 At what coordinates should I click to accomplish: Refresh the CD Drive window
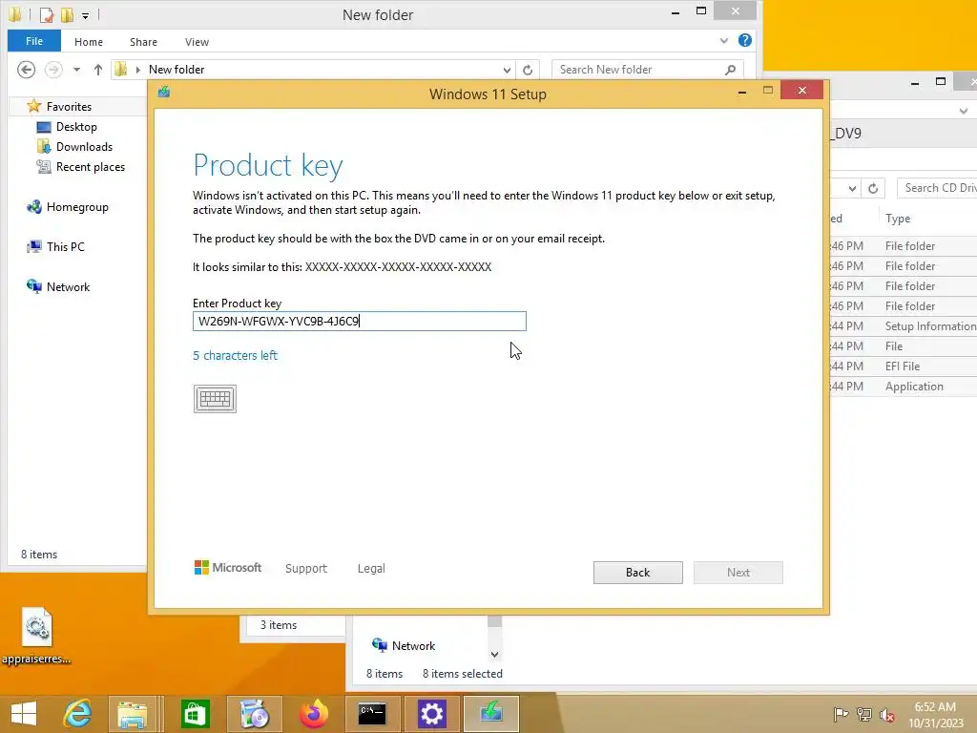tap(873, 188)
